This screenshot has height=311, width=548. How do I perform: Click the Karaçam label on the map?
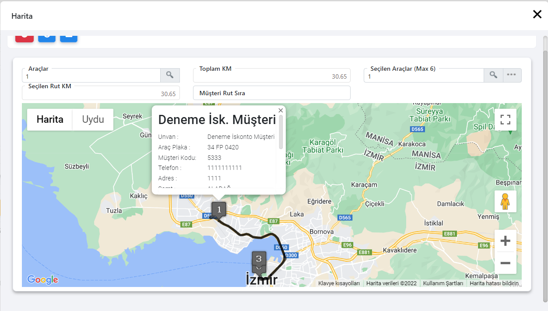364,185
